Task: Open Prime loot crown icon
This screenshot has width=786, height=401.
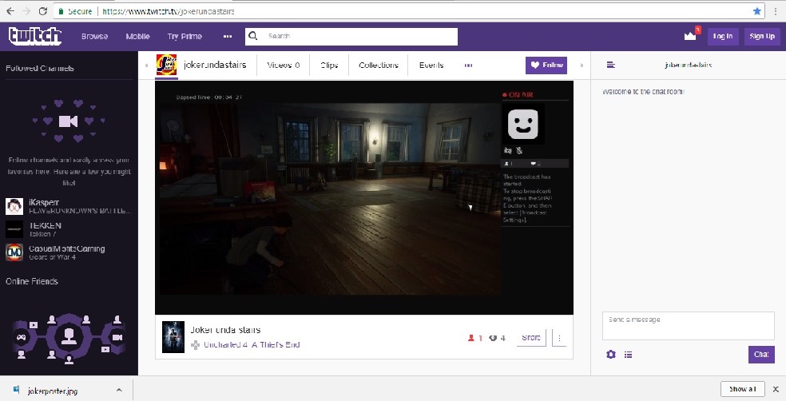Action: 690,36
